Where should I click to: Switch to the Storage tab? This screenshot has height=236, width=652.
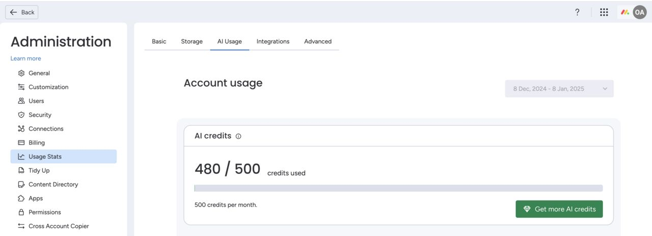click(x=192, y=42)
